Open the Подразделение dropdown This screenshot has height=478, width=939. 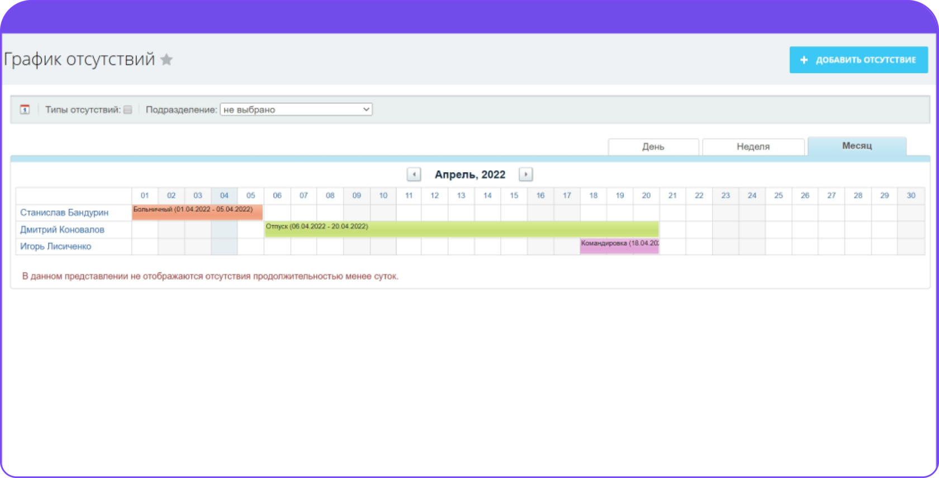click(x=296, y=110)
